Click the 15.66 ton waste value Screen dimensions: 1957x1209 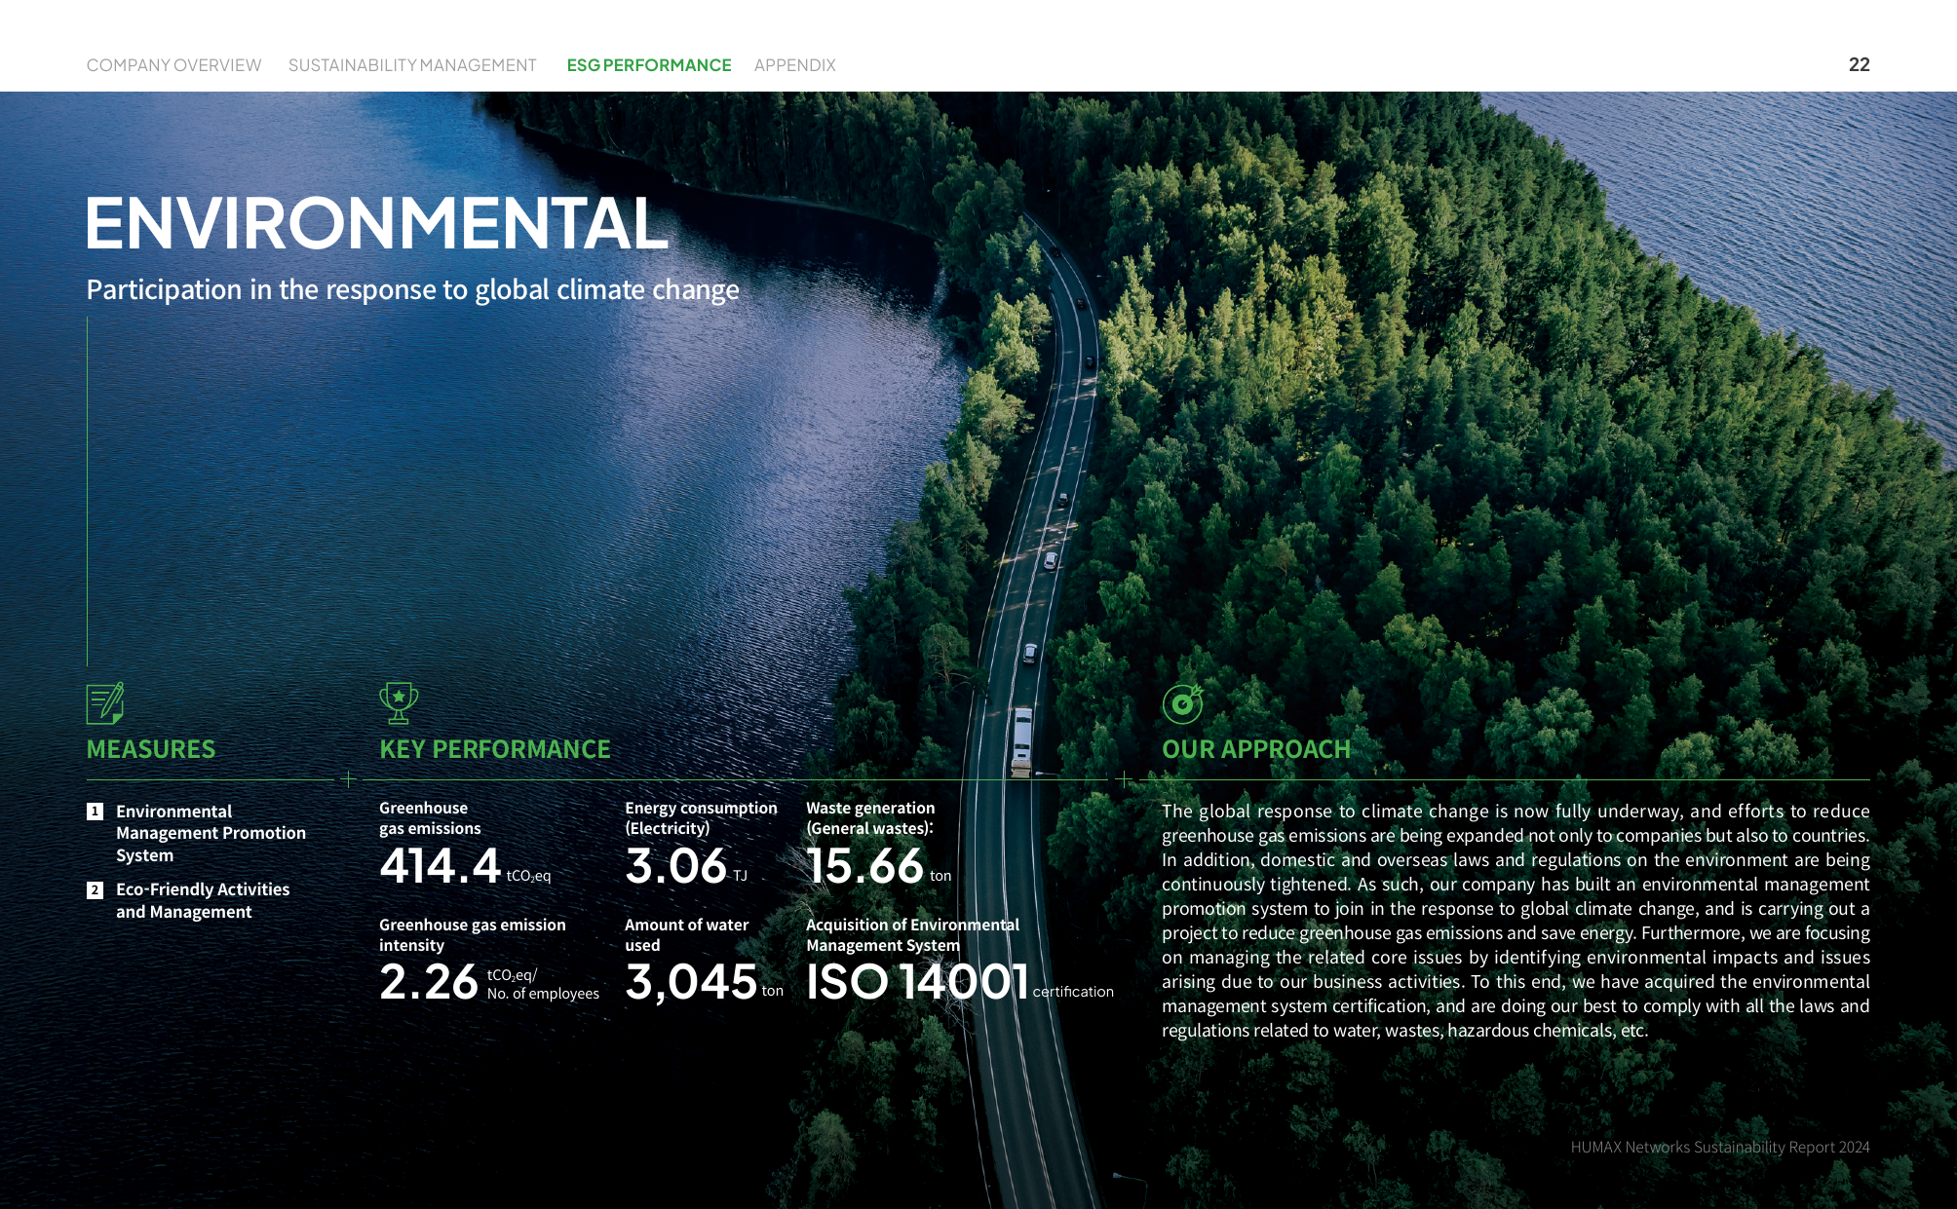[878, 866]
